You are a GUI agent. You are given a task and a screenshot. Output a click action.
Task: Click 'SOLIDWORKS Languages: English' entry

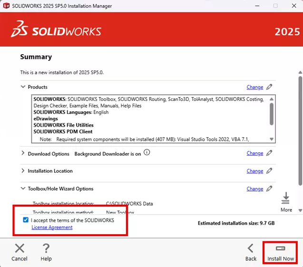point(71,112)
